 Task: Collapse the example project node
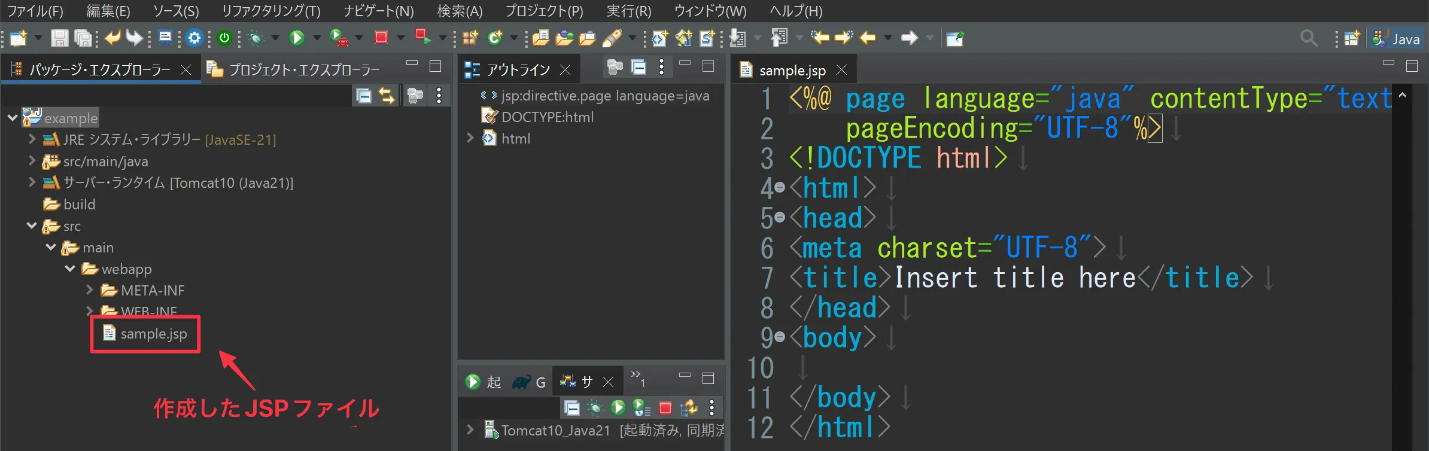13,118
